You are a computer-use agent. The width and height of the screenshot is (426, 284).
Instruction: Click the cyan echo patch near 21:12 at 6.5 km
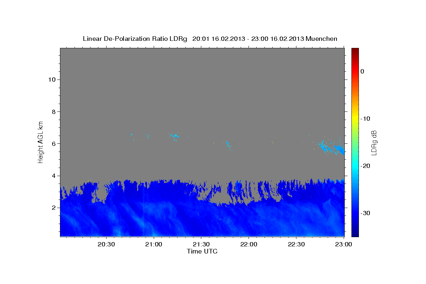point(175,136)
